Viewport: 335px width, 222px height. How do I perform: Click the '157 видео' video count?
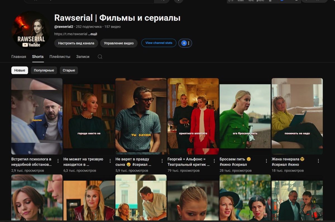click(x=113, y=27)
